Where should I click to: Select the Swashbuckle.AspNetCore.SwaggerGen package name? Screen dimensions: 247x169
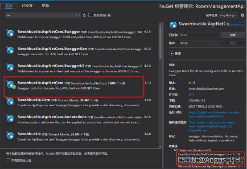click(x=52, y=49)
